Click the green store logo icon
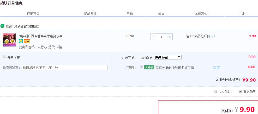The height and width of the screenshot is (114, 258). click(2, 26)
